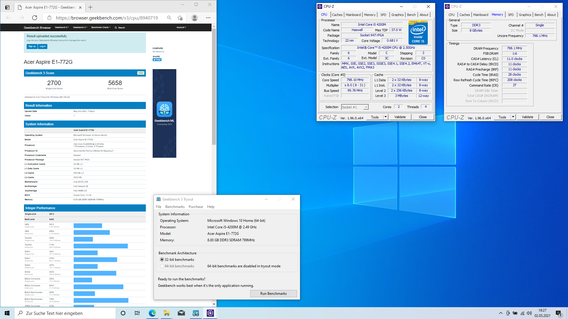Image resolution: width=568 pixels, height=319 pixels.
Task: Click the Search link in Geekbench navbar
Action: click(x=120, y=27)
